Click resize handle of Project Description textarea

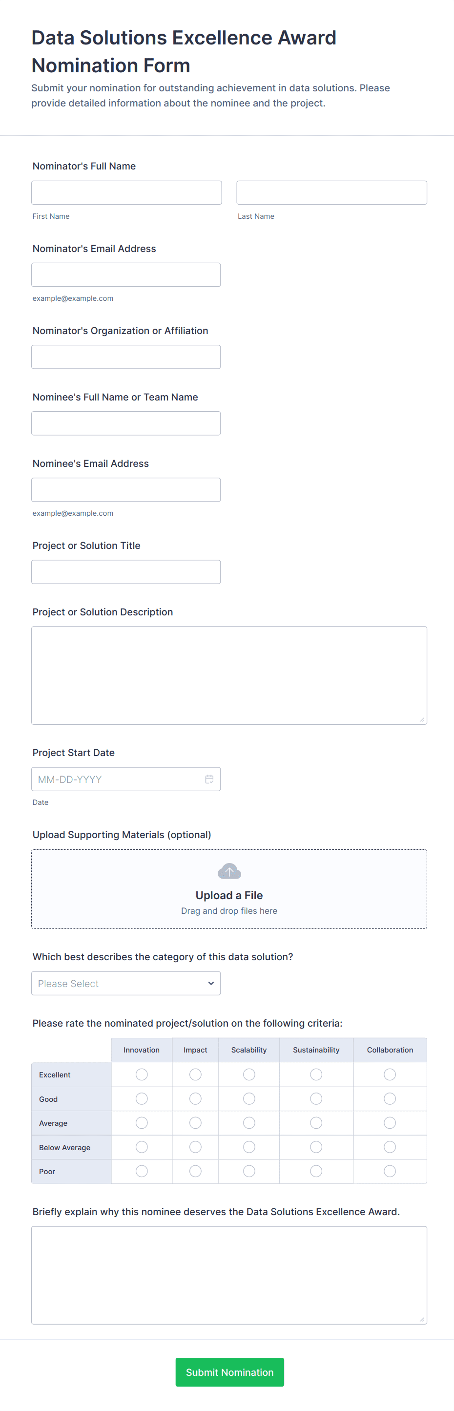[422, 719]
